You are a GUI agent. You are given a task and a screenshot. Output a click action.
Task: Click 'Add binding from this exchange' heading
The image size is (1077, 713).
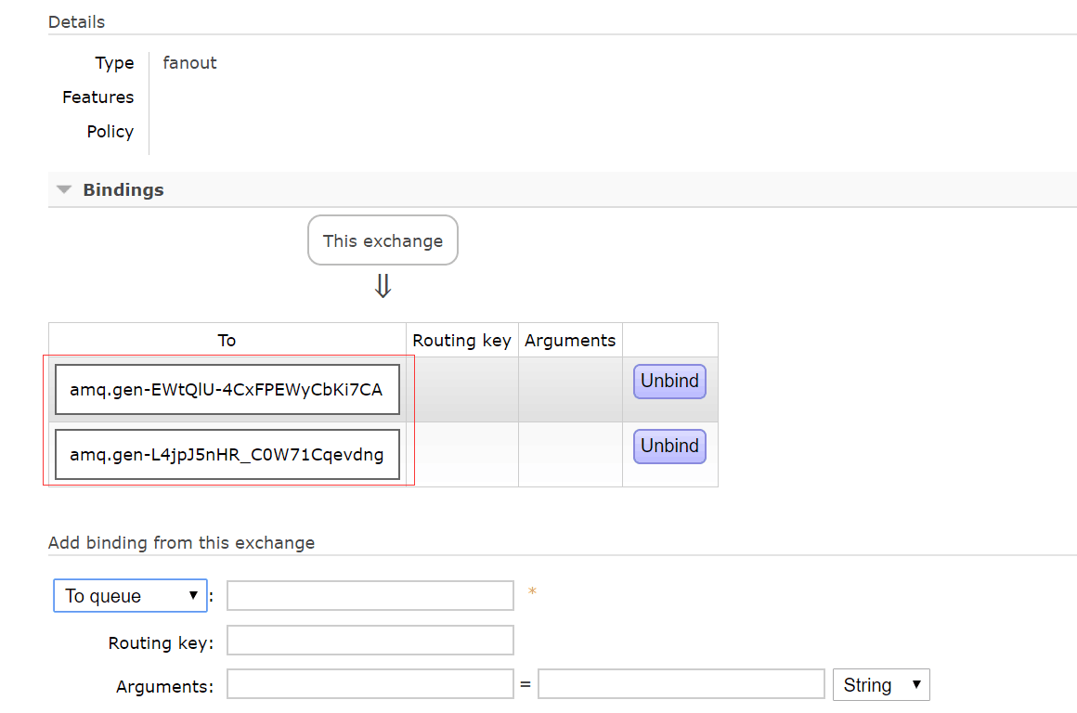pos(181,543)
